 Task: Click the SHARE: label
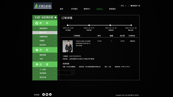[37, 95]
